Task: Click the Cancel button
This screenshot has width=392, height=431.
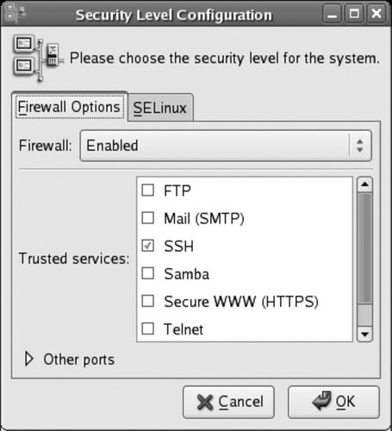Action: 229,402
